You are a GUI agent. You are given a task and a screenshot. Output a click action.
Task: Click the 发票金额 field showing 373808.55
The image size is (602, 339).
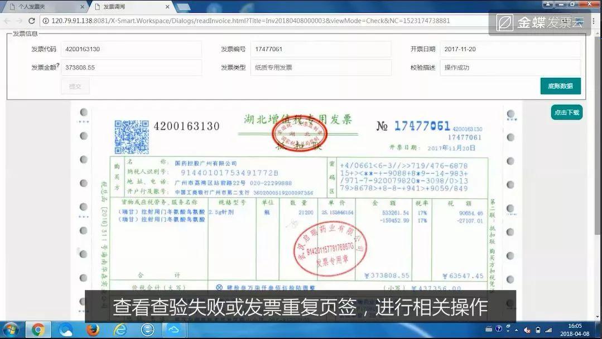pyautogui.click(x=131, y=67)
